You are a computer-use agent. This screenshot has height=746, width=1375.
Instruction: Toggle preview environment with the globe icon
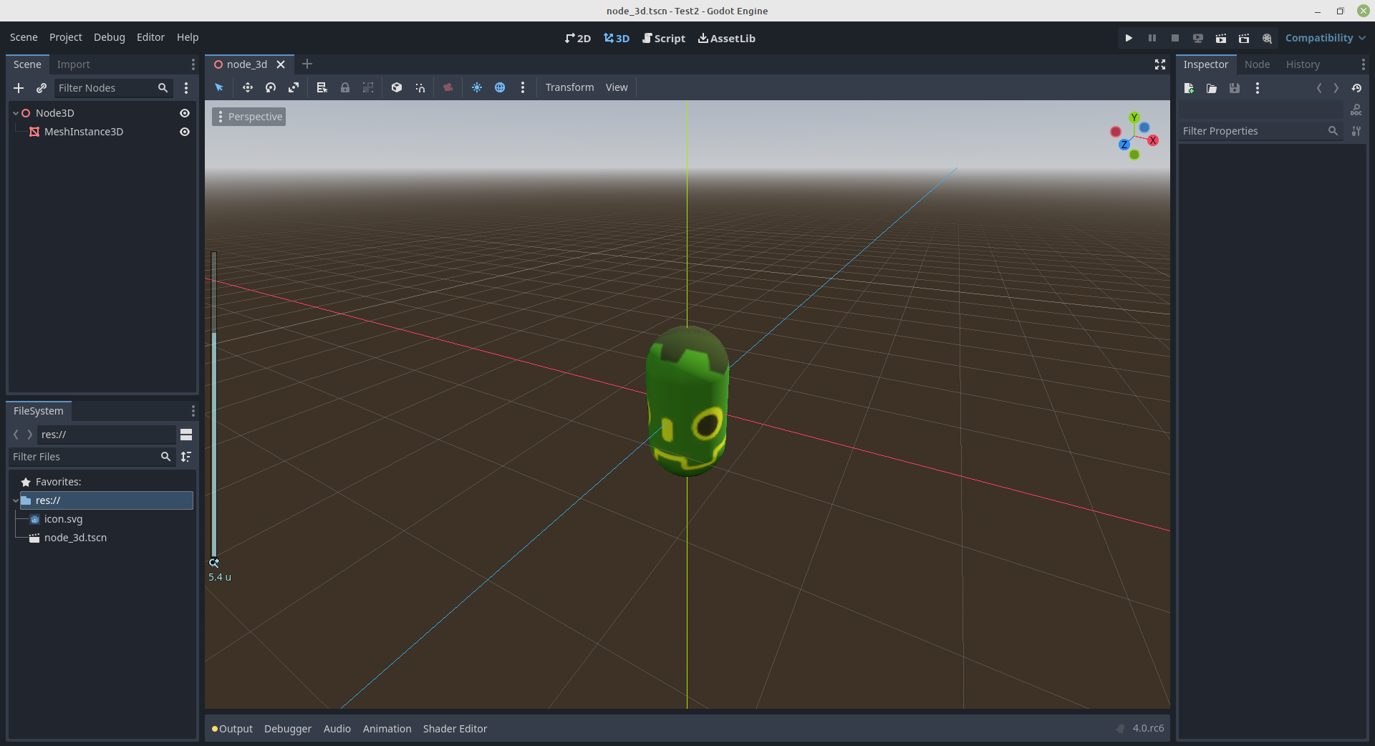(500, 87)
